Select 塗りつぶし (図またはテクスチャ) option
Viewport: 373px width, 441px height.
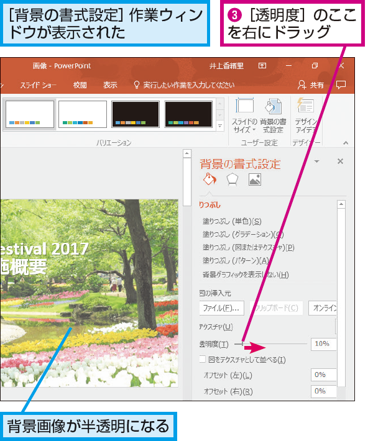248,247
